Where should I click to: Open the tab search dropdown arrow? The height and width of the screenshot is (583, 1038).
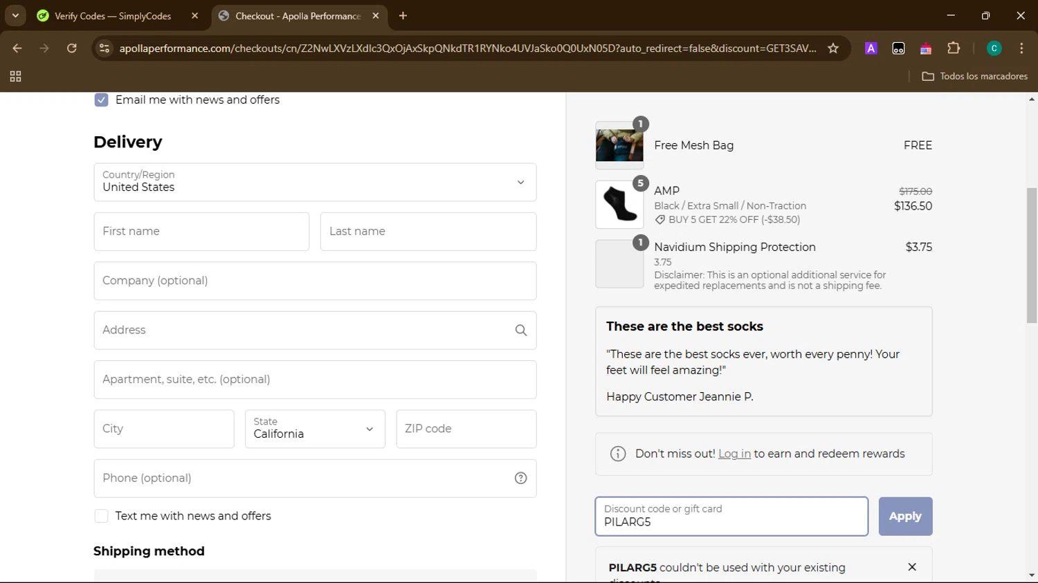pos(15,15)
